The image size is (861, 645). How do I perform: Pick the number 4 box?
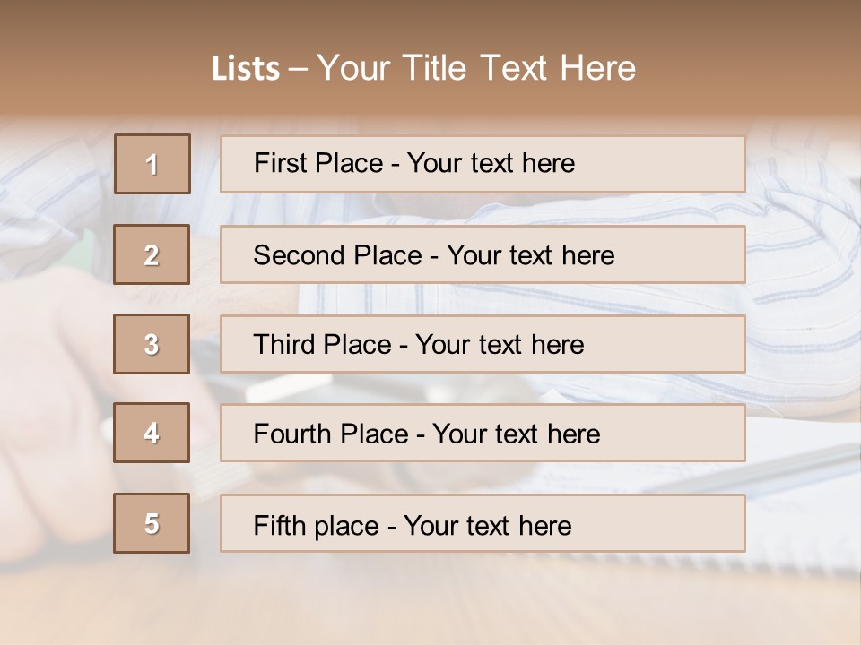[152, 433]
